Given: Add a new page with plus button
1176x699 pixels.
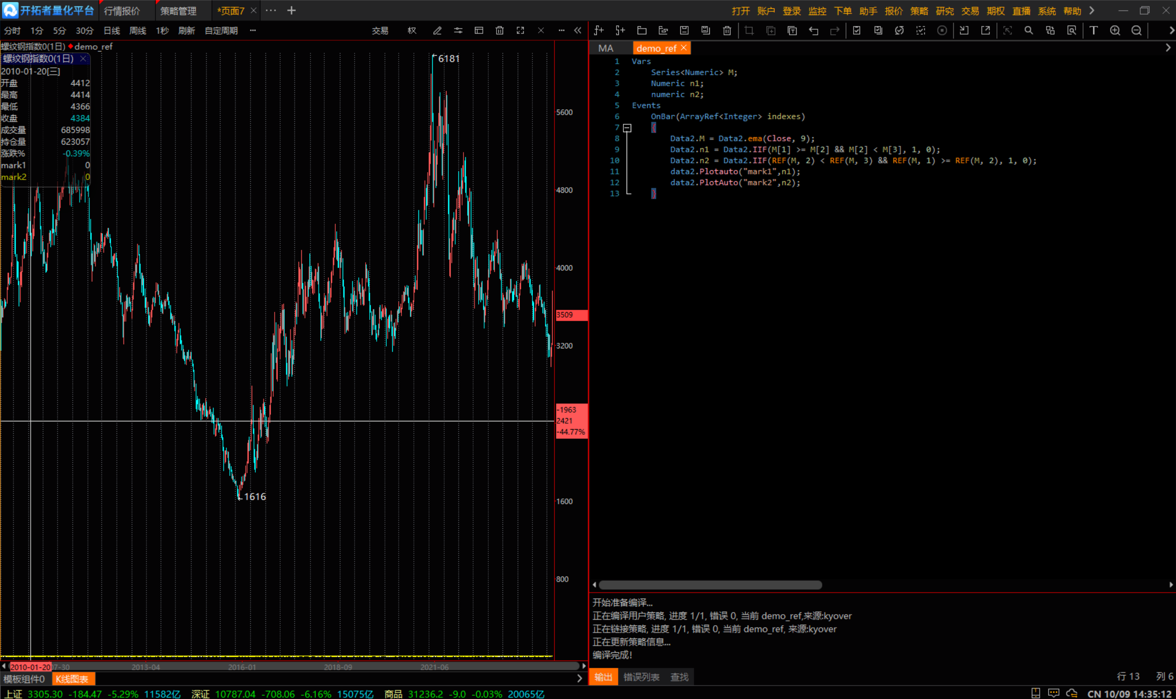Looking at the screenshot, I should click(x=292, y=11).
